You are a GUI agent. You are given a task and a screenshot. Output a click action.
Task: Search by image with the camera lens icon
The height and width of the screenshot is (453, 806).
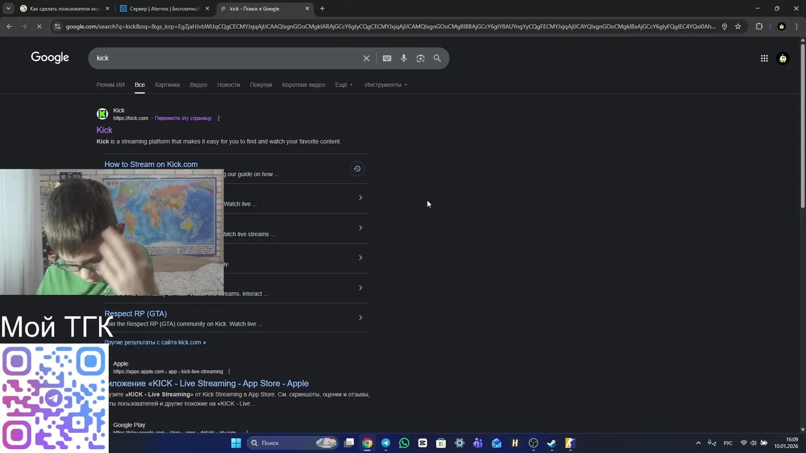[420, 58]
